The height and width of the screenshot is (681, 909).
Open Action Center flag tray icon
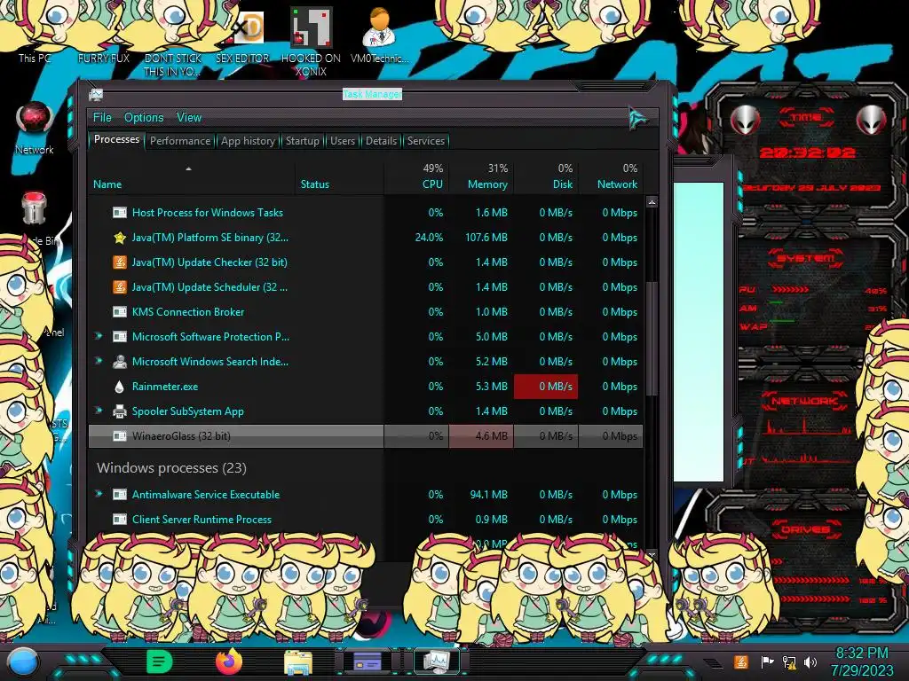coord(767,661)
